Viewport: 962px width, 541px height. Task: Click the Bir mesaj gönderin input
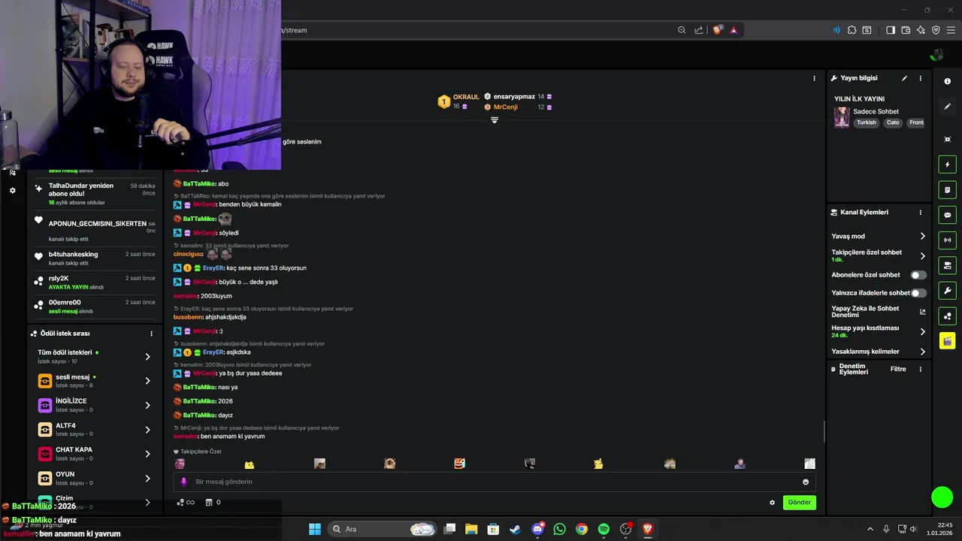494,482
